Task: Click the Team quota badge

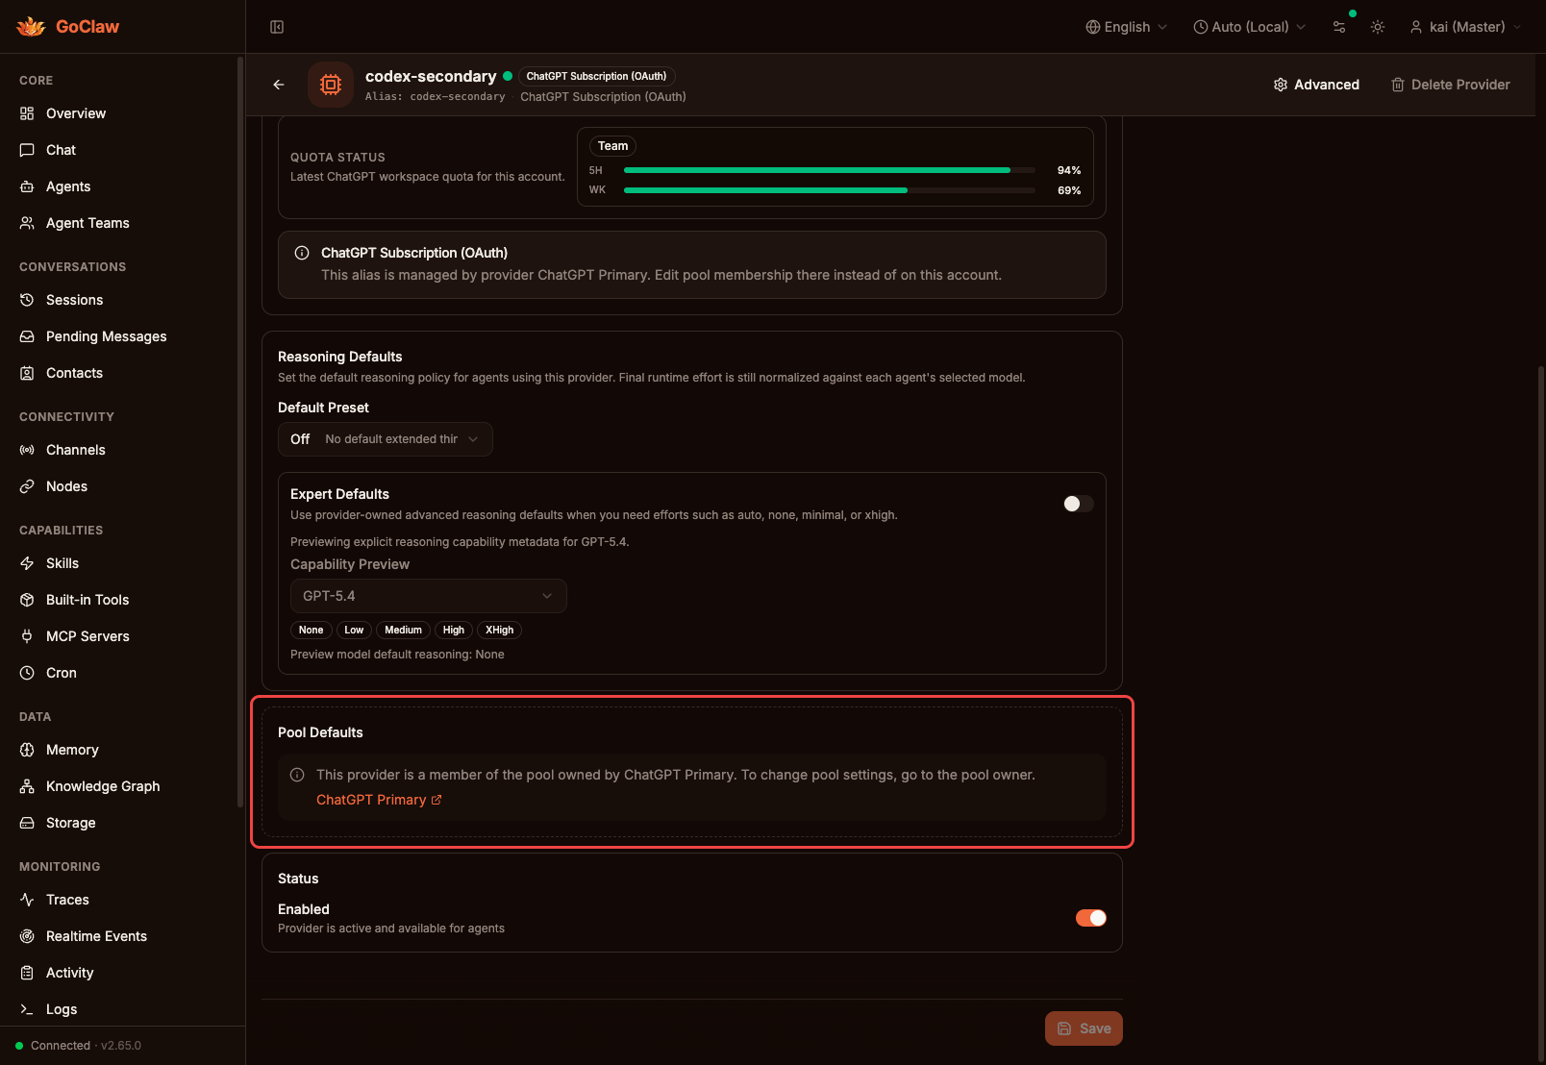Action: pyautogui.click(x=612, y=146)
